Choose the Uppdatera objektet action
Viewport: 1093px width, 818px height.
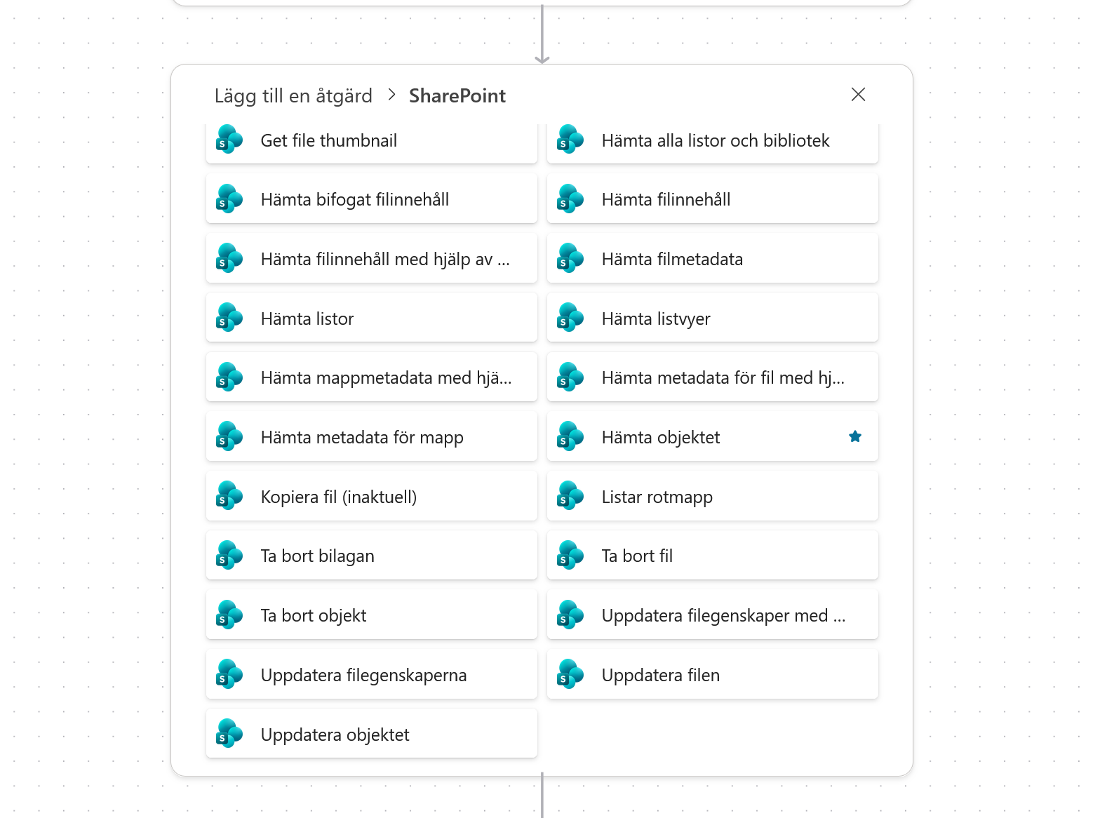click(372, 734)
